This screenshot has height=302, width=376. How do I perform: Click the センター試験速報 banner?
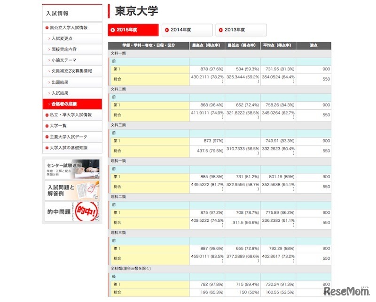72,169
